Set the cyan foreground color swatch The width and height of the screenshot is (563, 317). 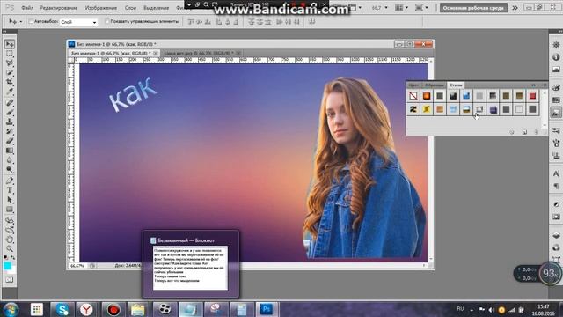tap(7, 266)
